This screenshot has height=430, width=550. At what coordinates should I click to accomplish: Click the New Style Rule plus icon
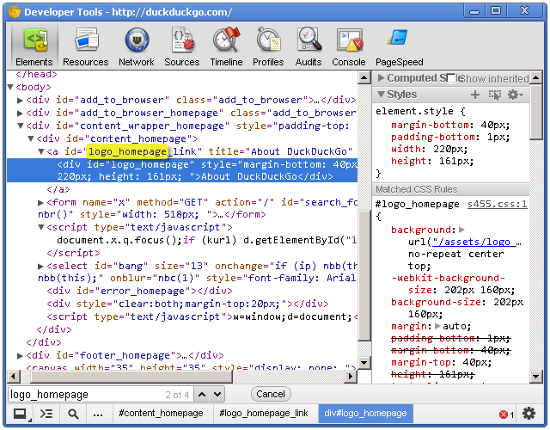click(475, 95)
